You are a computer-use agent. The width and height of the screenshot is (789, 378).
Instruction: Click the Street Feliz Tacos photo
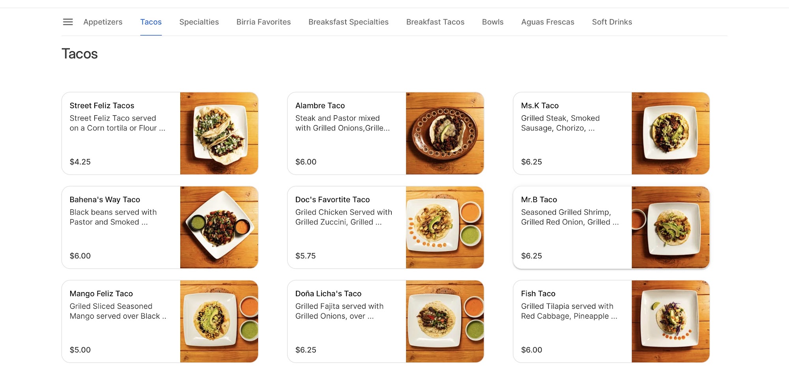point(219,133)
